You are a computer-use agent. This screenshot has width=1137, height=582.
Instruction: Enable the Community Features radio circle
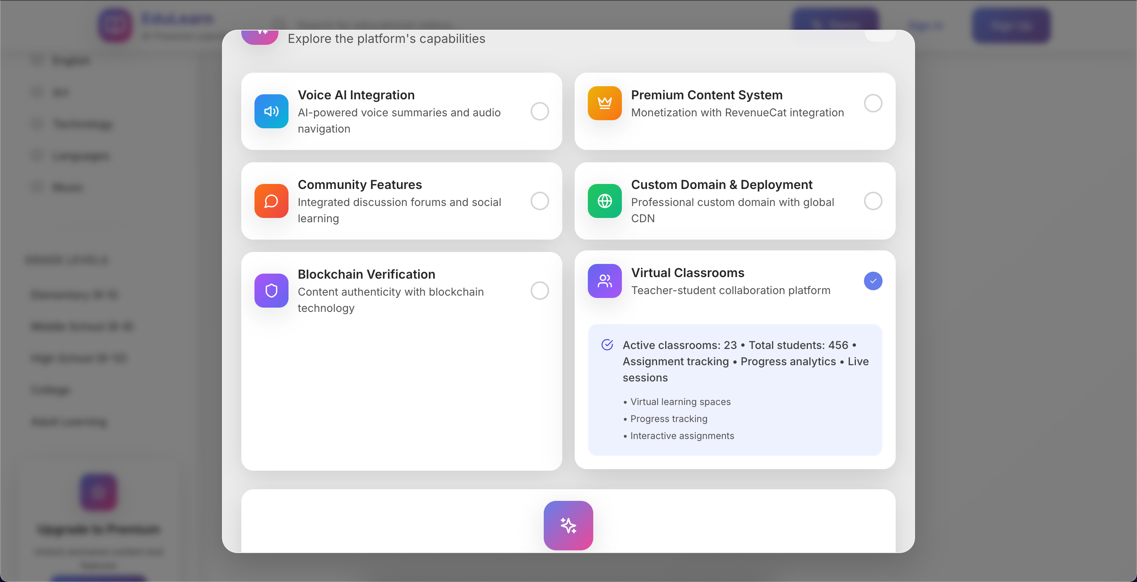point(539,201)
